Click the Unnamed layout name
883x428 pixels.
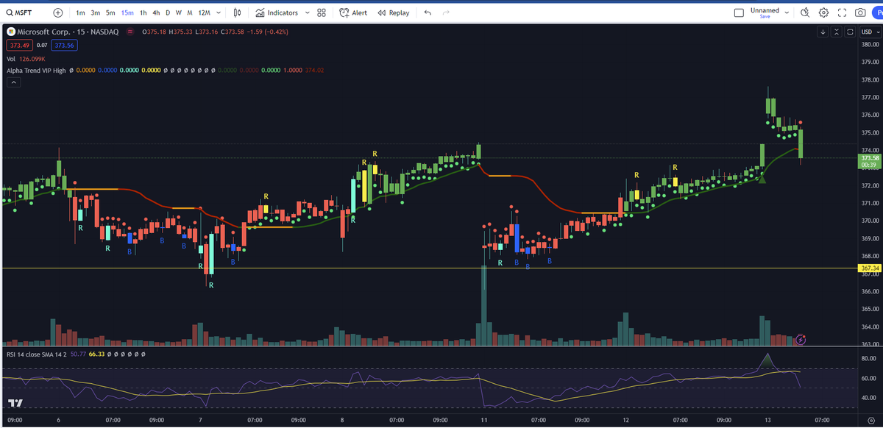765,10
